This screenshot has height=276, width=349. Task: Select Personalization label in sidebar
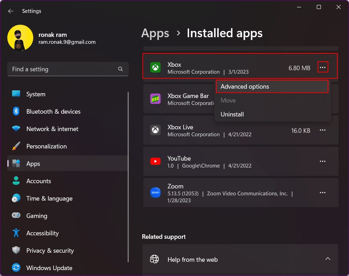[46, 146]
